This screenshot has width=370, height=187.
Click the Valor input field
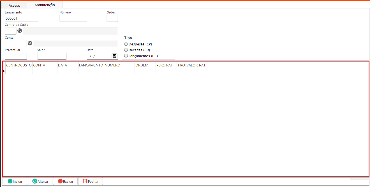click(52, 56)
